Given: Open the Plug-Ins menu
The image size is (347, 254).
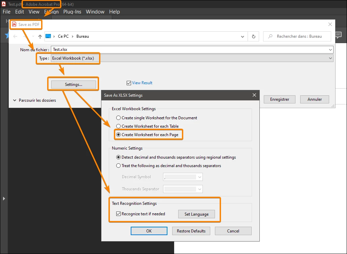Looking at the screenshot, I should click(x=72, y=12).
